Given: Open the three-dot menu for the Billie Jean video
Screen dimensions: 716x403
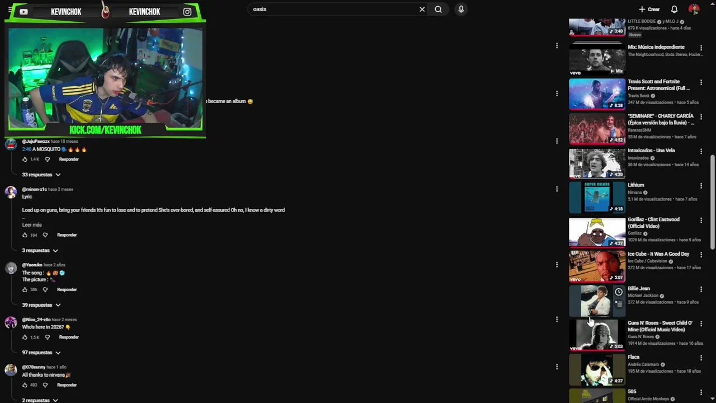Looking at the screenshot, I should (x=701, y=289).
